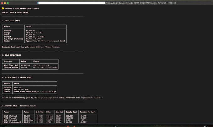The height and width of the screenshot is (127, 213).
Task: Minimize the Terminal with yellow button
Action: pyautogui.click(x=5, y=3)
